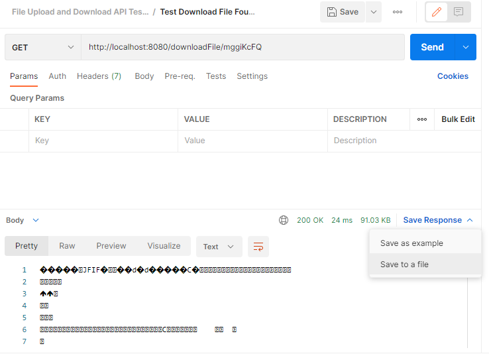Image resolution: width=489 pixels, height=356 pixels.
Task: Click the VALUE column header
Action: (197, 119)
